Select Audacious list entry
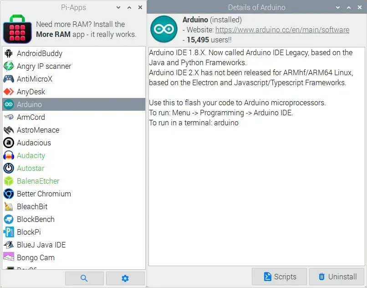Viewport: 367px width, 288px height. 74,143
